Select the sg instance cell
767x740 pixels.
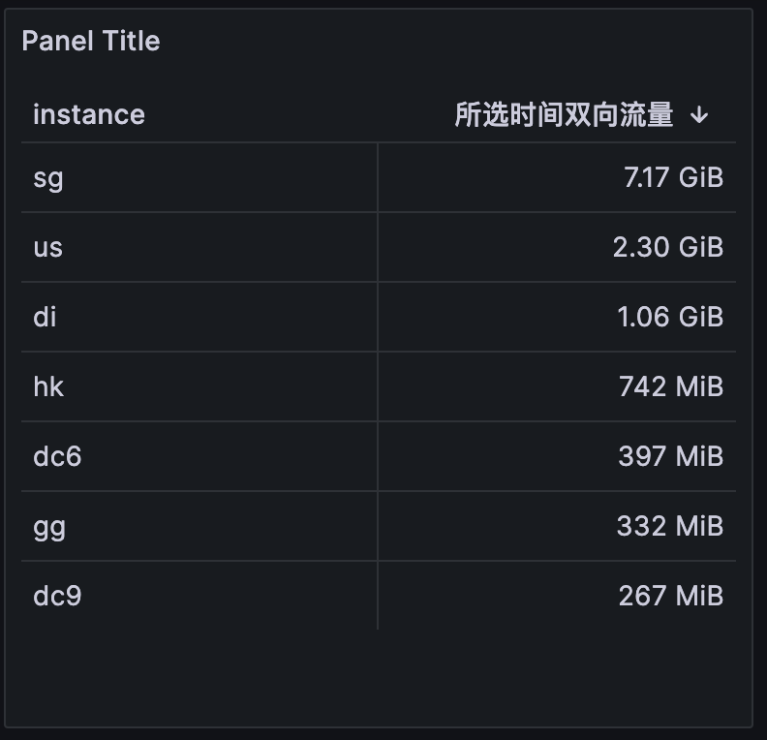(48, 178)
